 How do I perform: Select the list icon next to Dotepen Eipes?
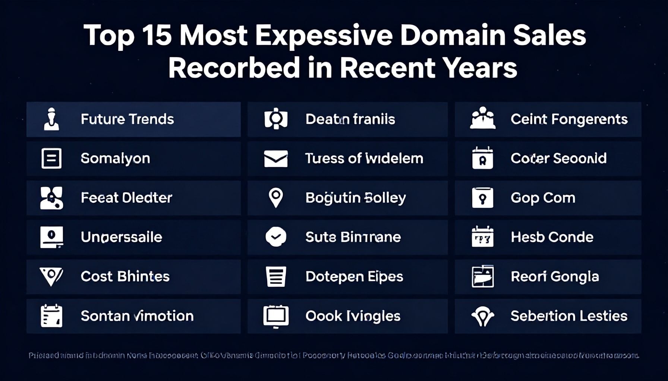(276, 276)
